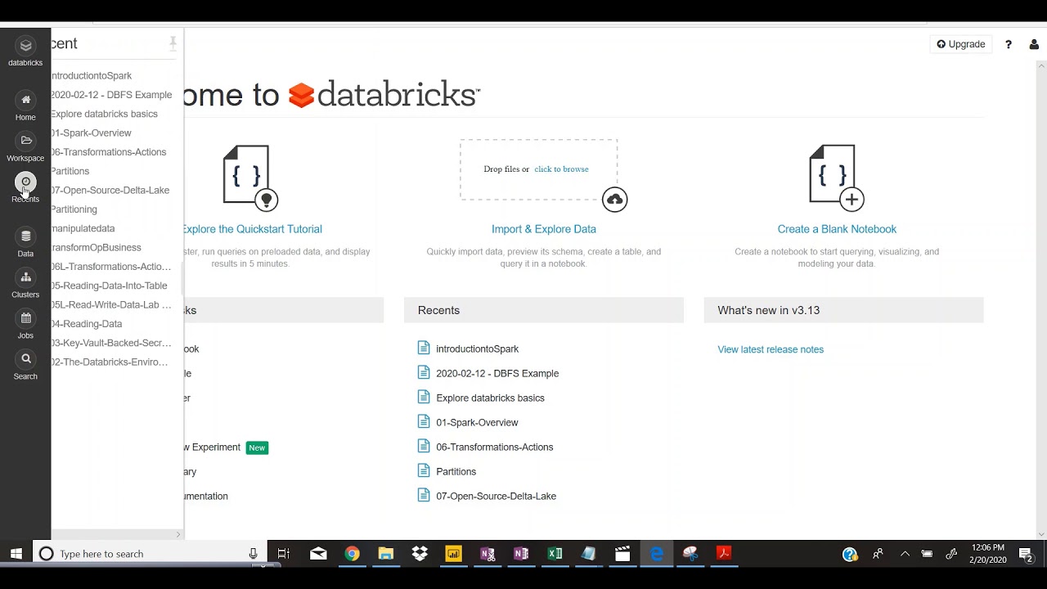Open Explore the Quickstart Tutorial link

[252, 229]
